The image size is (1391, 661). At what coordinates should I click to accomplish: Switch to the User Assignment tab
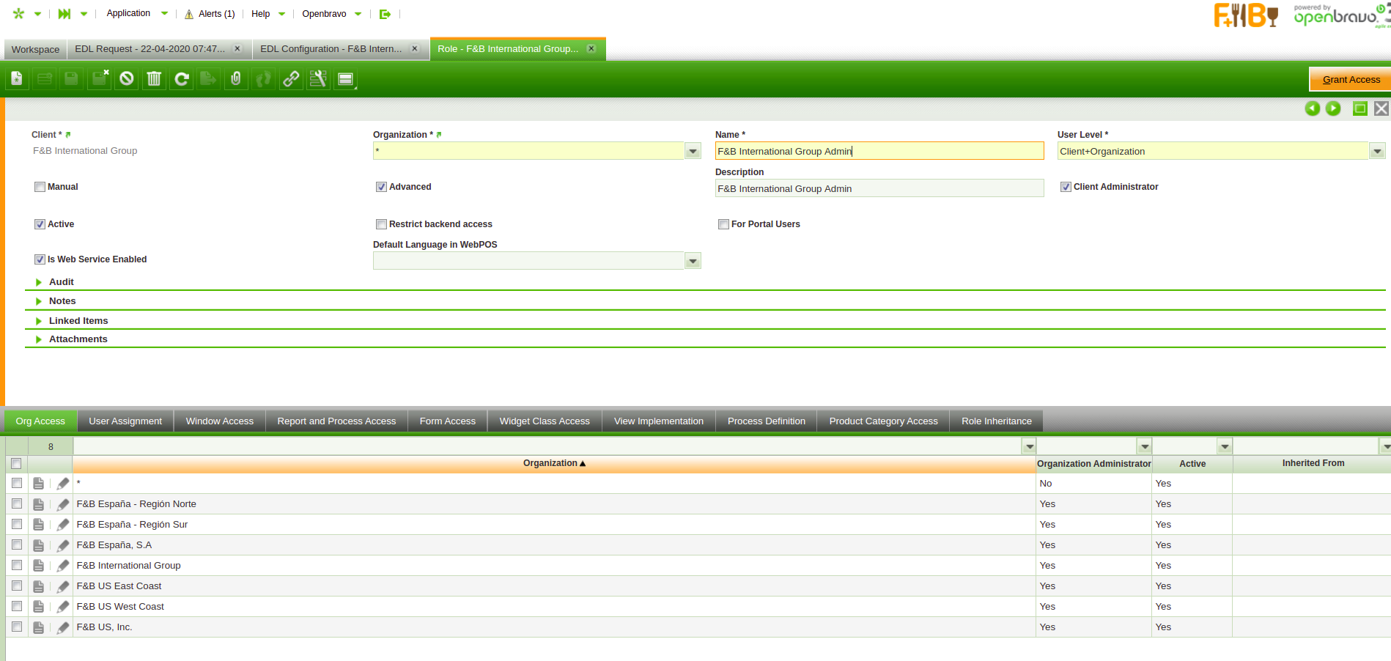coord(125,421)
